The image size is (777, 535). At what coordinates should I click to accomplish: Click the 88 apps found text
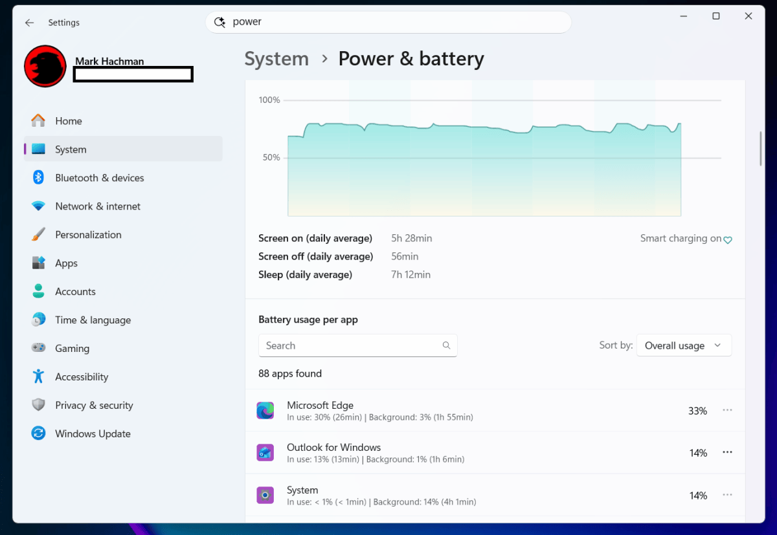[x=290, y=374]
